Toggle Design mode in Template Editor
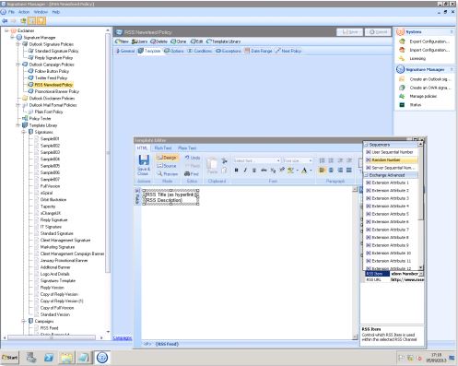This screenshot has height=366, width=458. (x=167, y=158)
